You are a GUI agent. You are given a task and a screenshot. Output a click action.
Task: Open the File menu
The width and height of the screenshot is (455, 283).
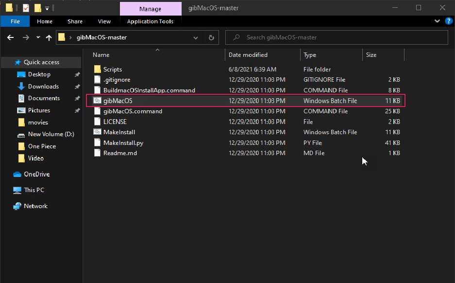(15, 21)
